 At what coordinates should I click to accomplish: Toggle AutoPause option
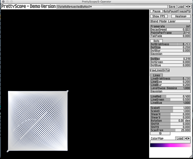(170, 11)
